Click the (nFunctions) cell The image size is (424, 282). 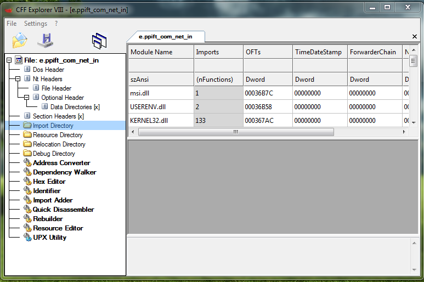point(218,79)
